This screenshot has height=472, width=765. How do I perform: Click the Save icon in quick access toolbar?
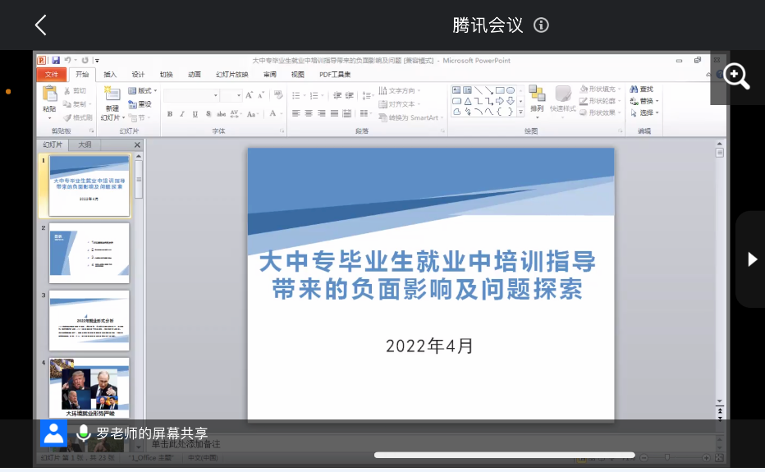56,61
